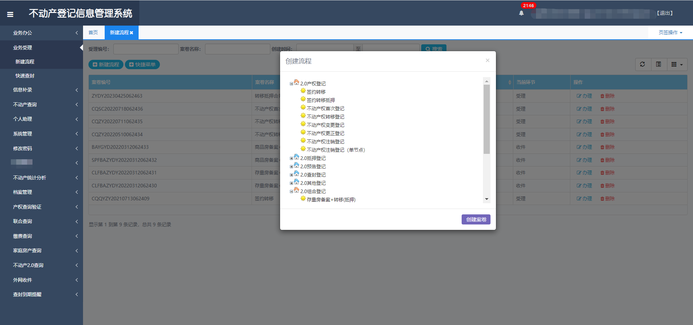Expand the 不动产查询 sidebar menu

point(42,104)
